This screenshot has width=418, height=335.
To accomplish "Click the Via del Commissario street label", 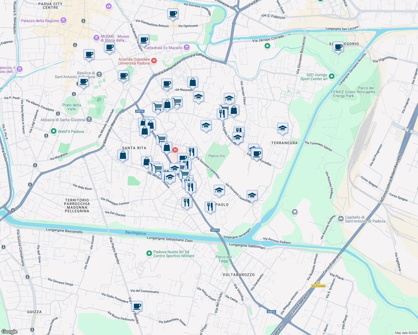I will (x=145, y=291).
